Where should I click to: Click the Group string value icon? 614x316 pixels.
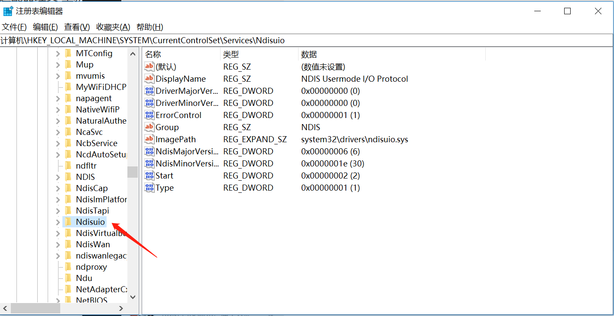(x=149, y=127)
